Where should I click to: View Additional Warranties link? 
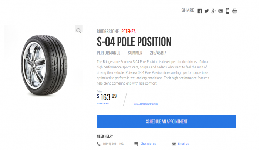145,104
